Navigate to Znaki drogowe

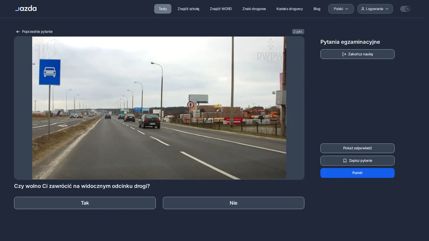(254, 9)
